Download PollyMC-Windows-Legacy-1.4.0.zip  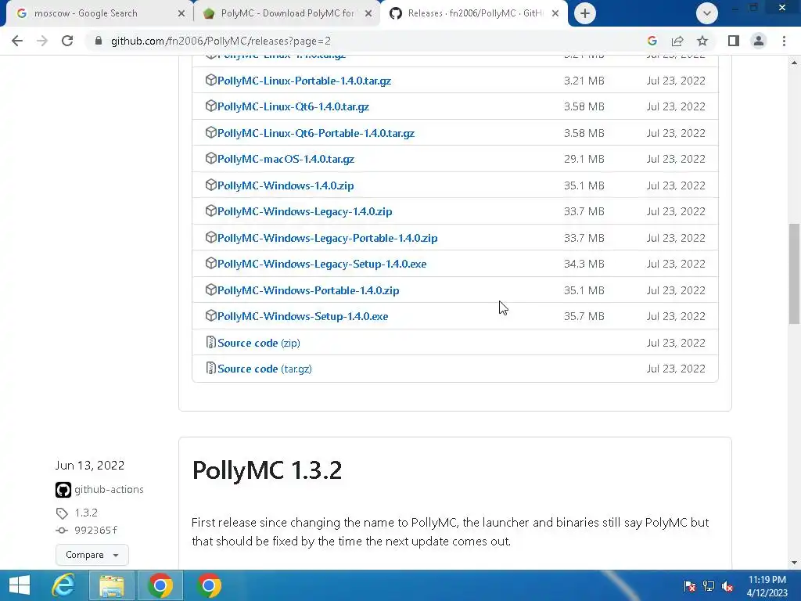tap(304, 211)
